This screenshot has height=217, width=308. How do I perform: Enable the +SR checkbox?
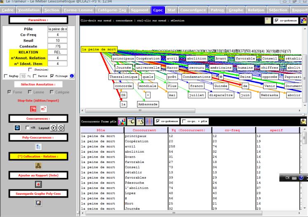click(28, 127)
